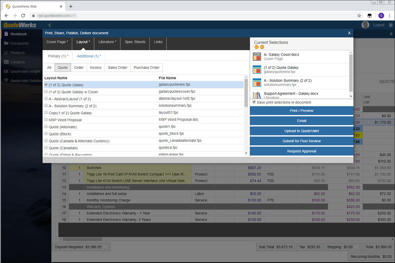Click the A - Solution Summary layout icon in Current Selections
The image size is (395, 263).
(x=257, y=83)
